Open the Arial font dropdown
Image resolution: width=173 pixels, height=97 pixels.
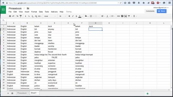(x=50, y=16)
